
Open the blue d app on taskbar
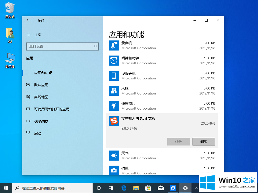173,188
